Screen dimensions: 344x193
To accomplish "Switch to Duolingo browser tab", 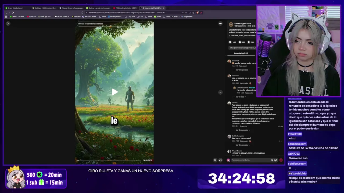I will pyautogui.click(x=98, y=8).
